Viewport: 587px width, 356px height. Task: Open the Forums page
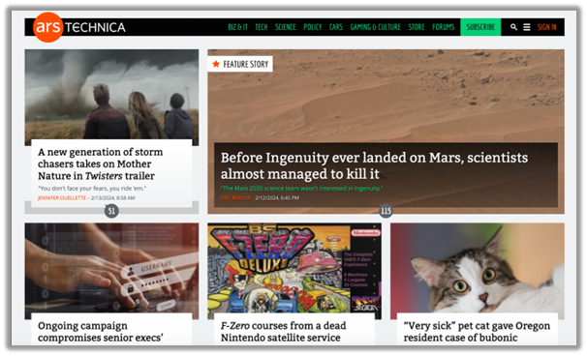pyautogui.click(x=444, y=27)
